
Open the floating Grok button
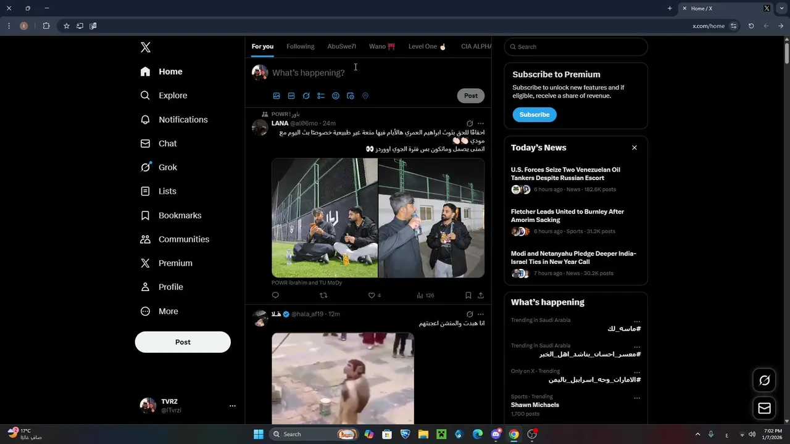[x=764, y=380]
